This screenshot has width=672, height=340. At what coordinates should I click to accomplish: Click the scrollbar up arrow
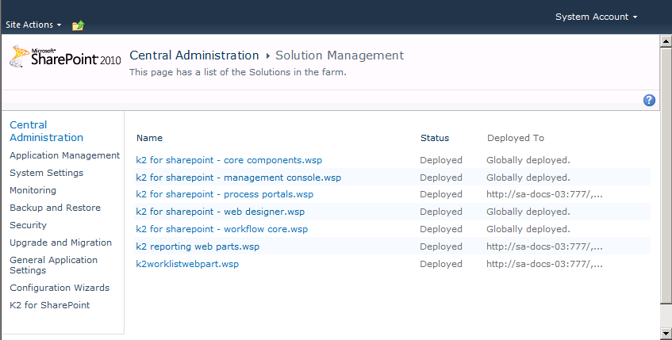click(666, 41)
